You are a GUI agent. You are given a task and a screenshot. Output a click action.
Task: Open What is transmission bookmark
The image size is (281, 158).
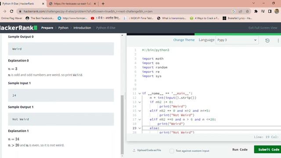(x=172, y=18)
